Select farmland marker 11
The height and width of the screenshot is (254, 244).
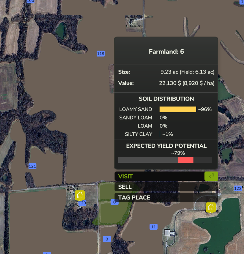[x=153, y=227]
